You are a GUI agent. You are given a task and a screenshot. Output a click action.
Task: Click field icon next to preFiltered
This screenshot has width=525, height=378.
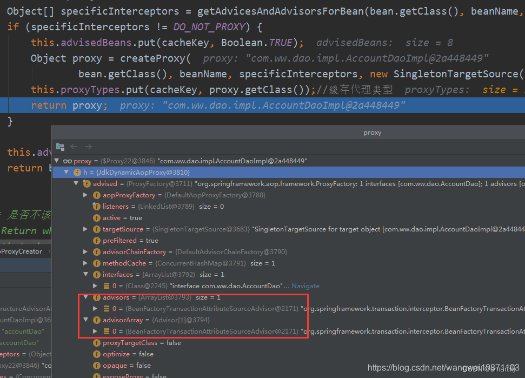(x=97, y=241)
